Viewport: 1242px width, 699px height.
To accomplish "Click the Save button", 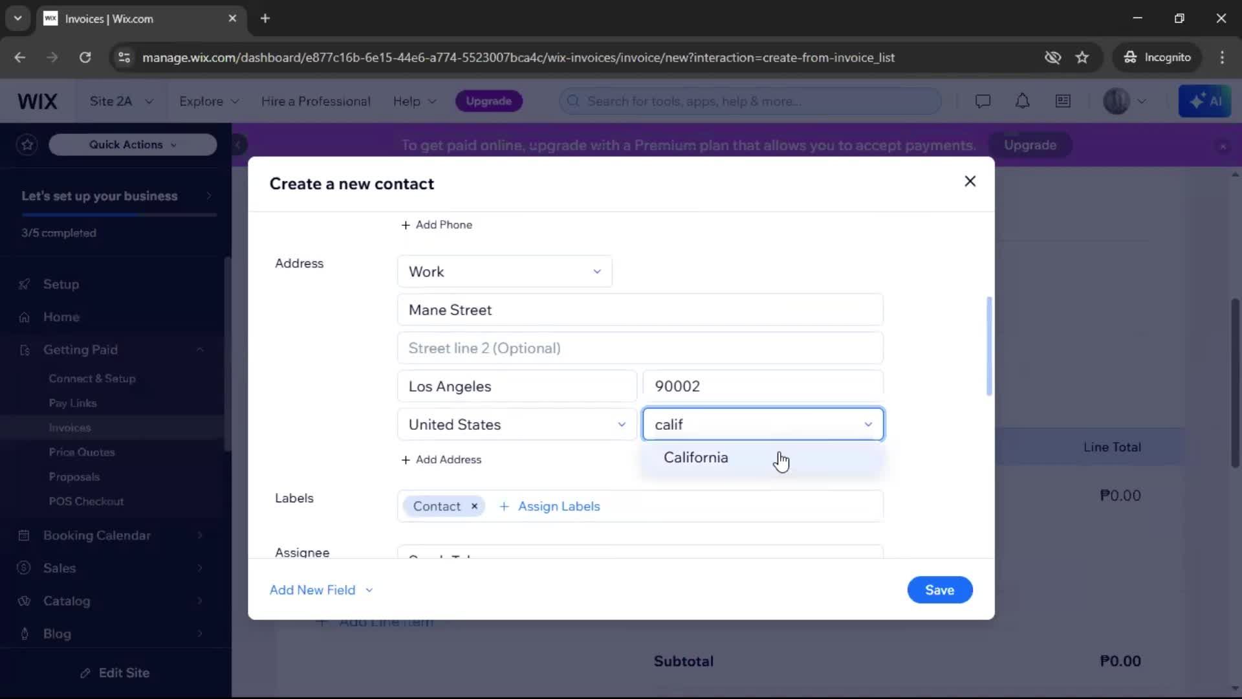I will pos(939,590).
